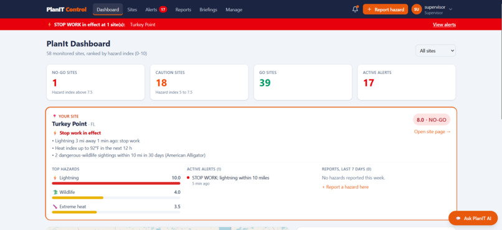The image size is (502, 230).
Task: Click the Lightning hazard icon under Top Hazards
Action: (x=55, y=178)
